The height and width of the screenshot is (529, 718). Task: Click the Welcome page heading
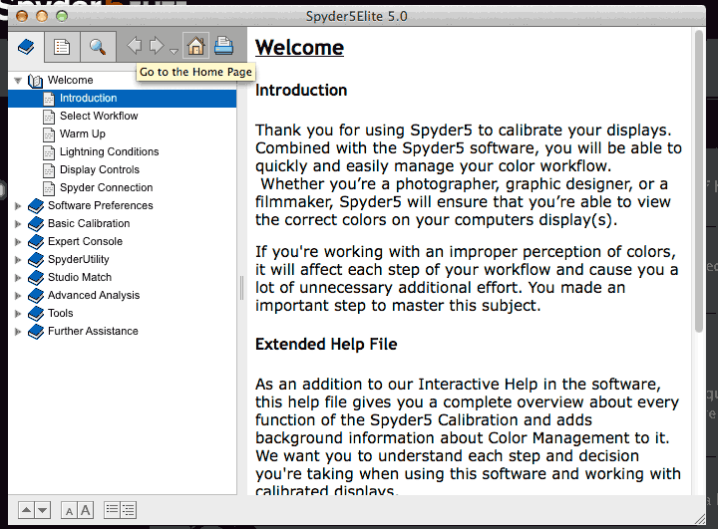pos(299,48)
